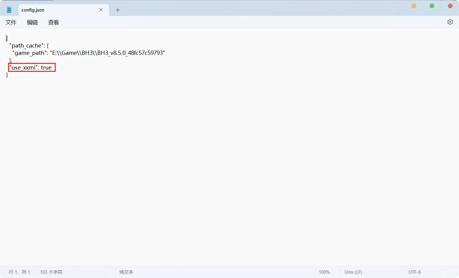Click the Notepad app icon in title bar
The height and width of the screenshot is (278, 459).
[x=9, y=10]
